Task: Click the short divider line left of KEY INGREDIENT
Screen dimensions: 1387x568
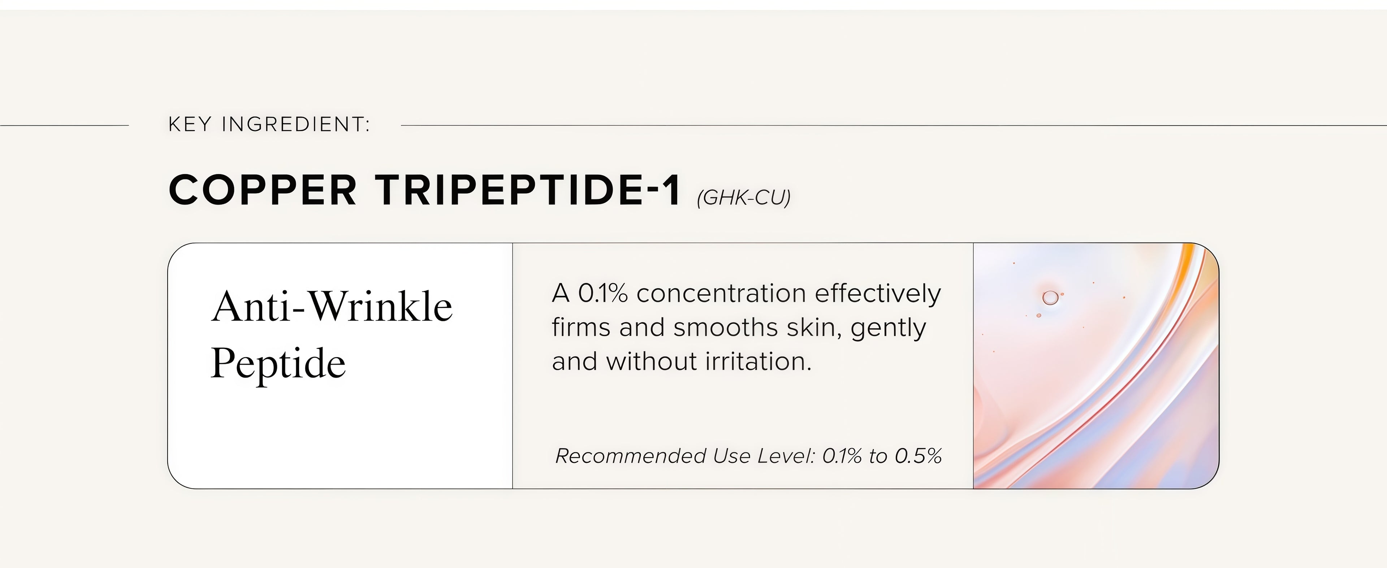Action: tap(65, 125)
